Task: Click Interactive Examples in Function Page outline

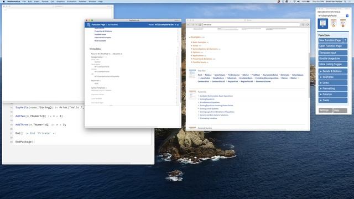Action: (x=102, y=38)
